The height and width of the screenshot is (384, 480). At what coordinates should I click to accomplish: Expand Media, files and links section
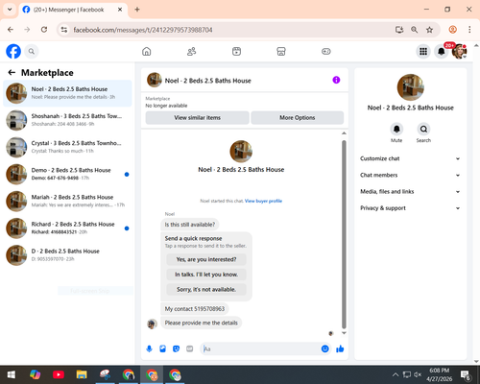click(410, 192)
